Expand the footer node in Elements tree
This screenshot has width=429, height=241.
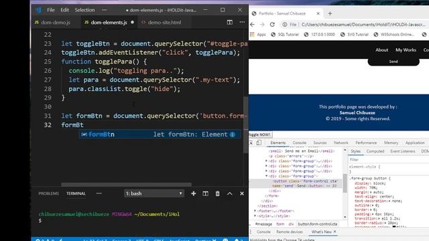tap(255, 211)
